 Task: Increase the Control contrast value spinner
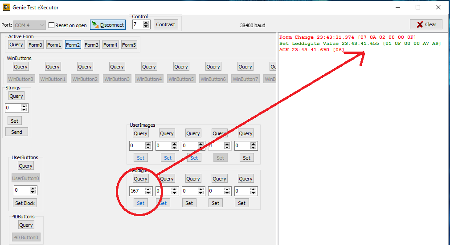146,23
